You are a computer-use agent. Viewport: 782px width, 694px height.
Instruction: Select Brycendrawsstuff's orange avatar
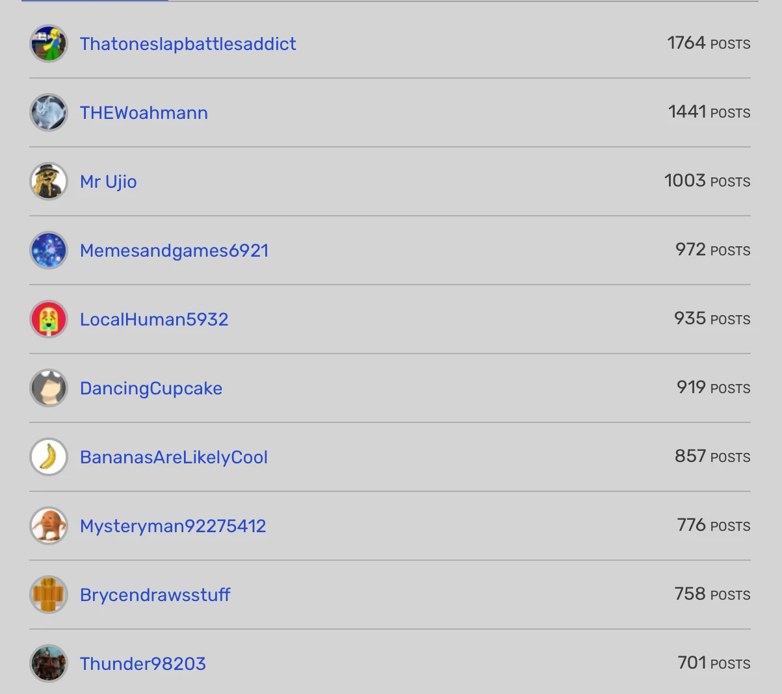pos(48,594)
